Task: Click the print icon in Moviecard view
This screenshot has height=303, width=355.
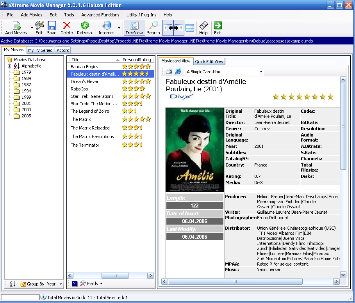Action: point(169,72)
